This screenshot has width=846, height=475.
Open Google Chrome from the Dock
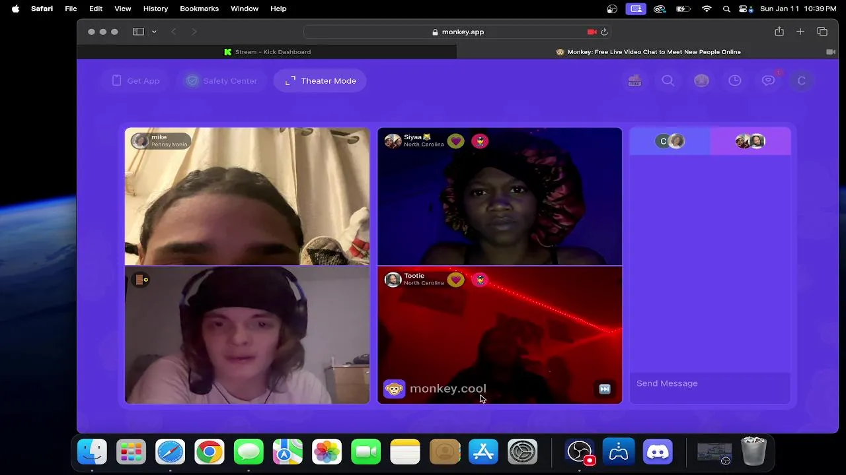pyautogui.click(x=209, y=452)
